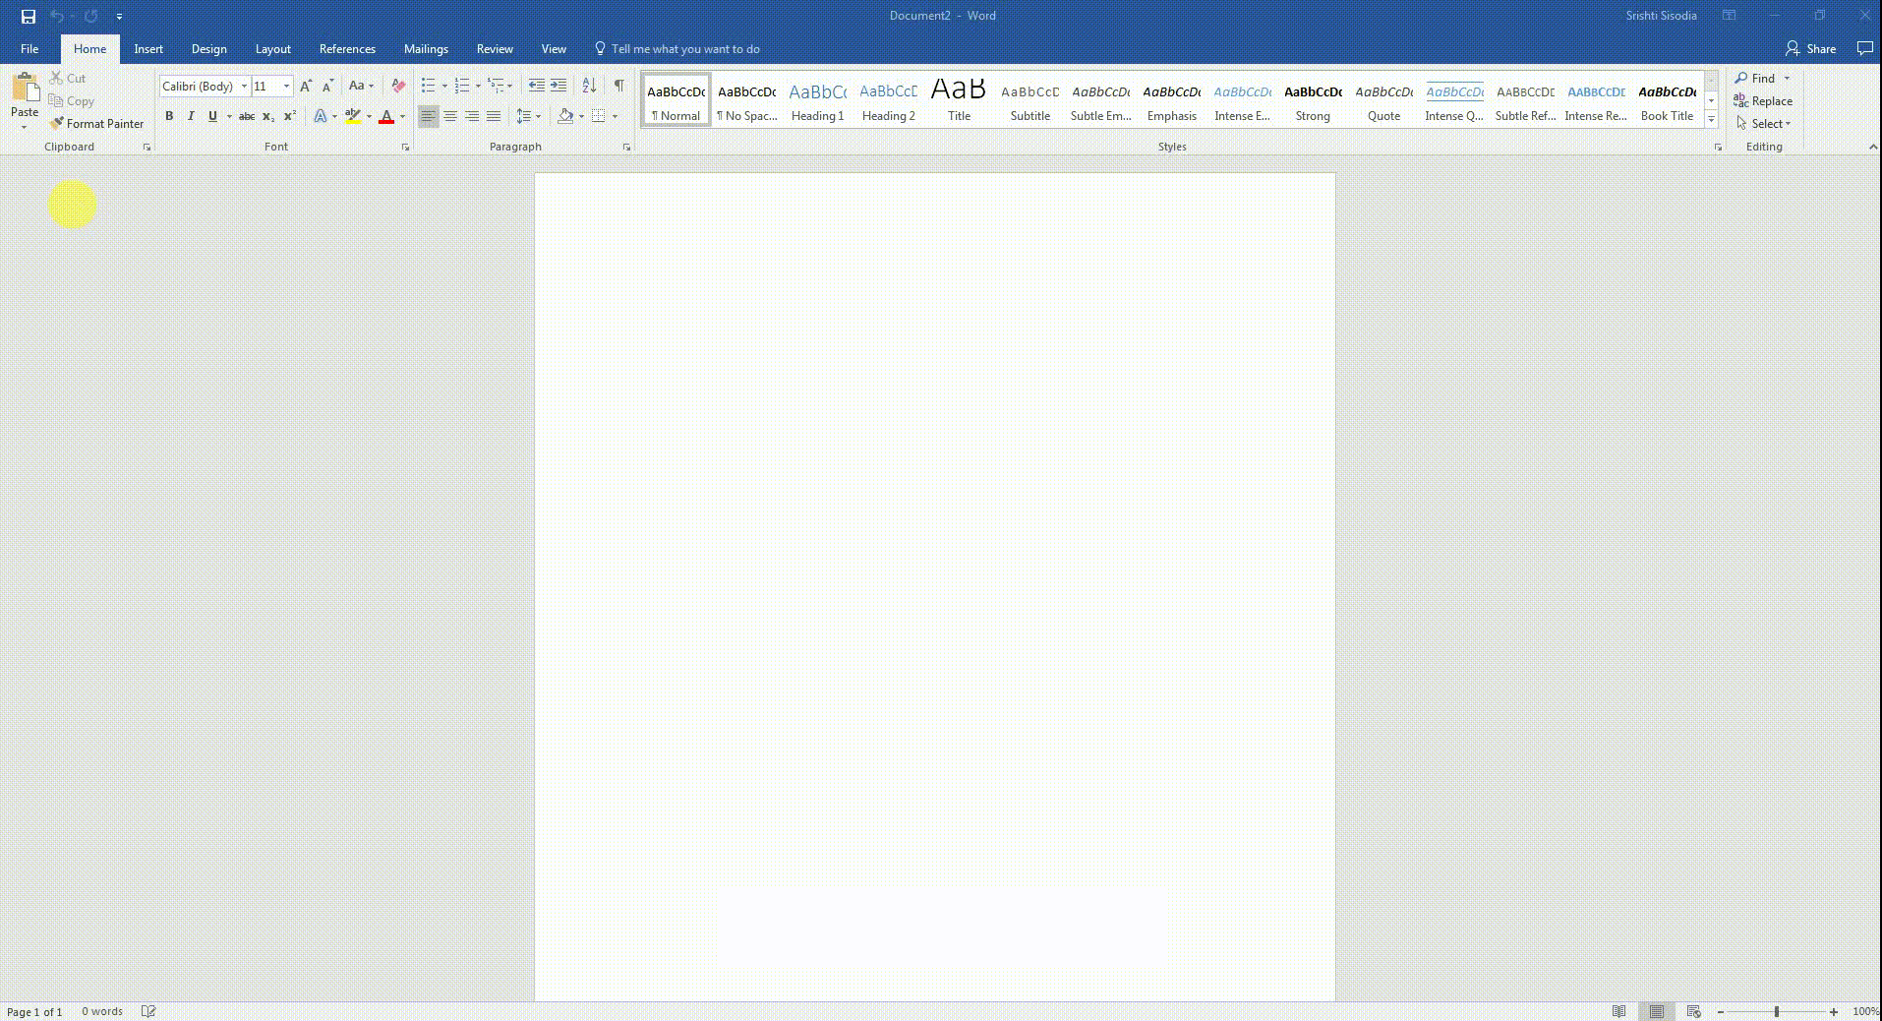
Task: Click the Sort A-Z icon
Action: pyautogui.click(x=589, y=86)
